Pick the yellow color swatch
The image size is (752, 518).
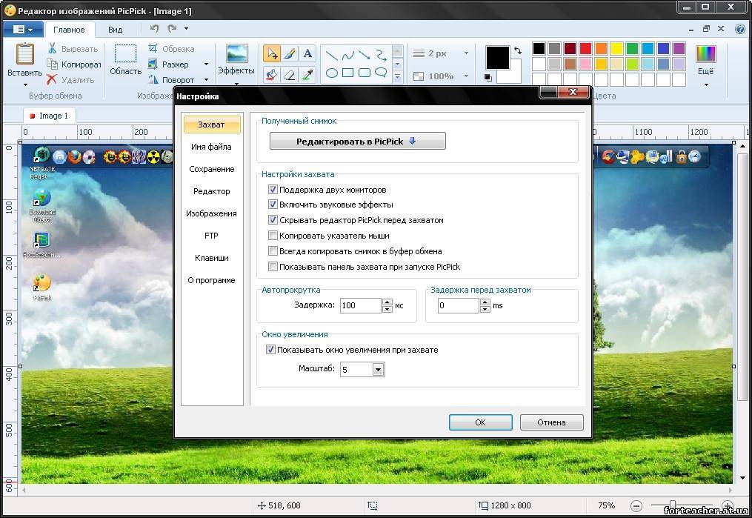click(616, 48)
